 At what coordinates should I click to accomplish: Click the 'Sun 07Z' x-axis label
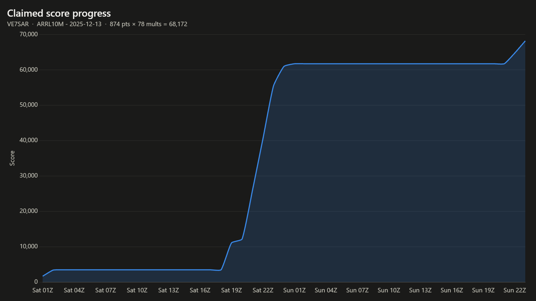click(357, 290)
